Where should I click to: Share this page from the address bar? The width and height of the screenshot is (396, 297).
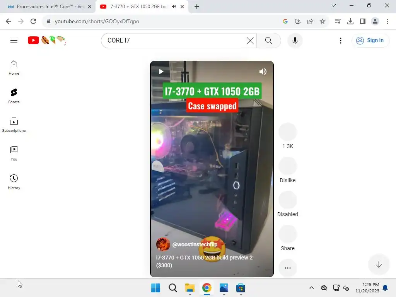(x=310, y=21)
